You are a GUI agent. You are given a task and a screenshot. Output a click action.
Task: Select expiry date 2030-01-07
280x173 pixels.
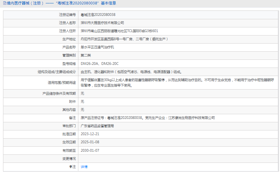click(90, 150)
